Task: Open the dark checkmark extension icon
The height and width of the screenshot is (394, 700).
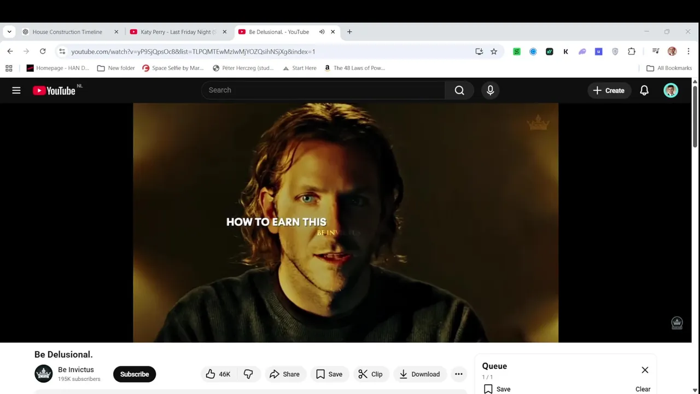Action: click(x=550, y=51)
